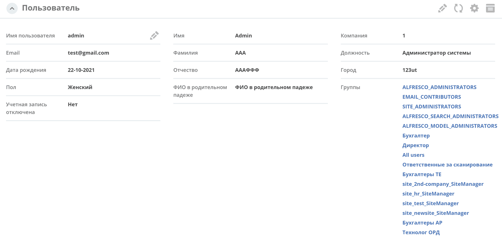Click the All users group link
Image resolution: width=502 pixels, height=237 pixels.
[x=413, y=155]
